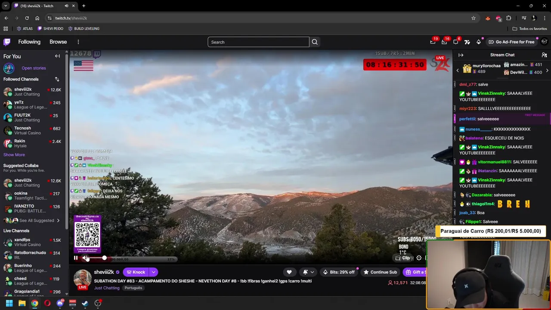Open tab search dropdown arrow
Screen dimensions: 551x310
point(6,6)
